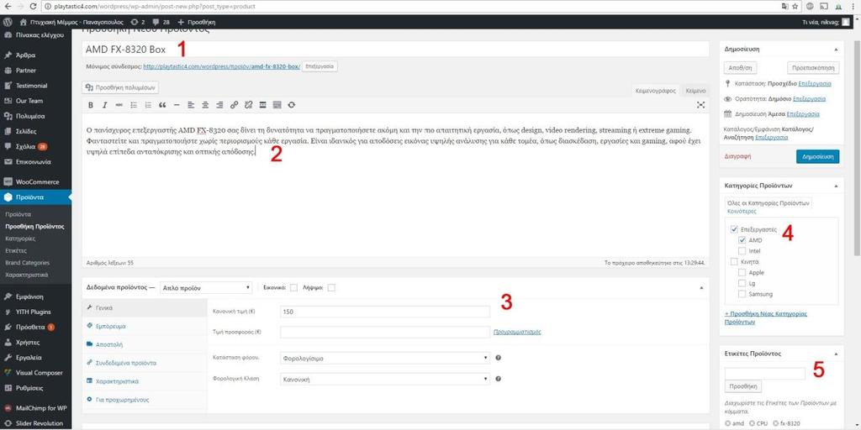Open WooCommerce in the sidebar menu
861x430 pixels.
35,181
